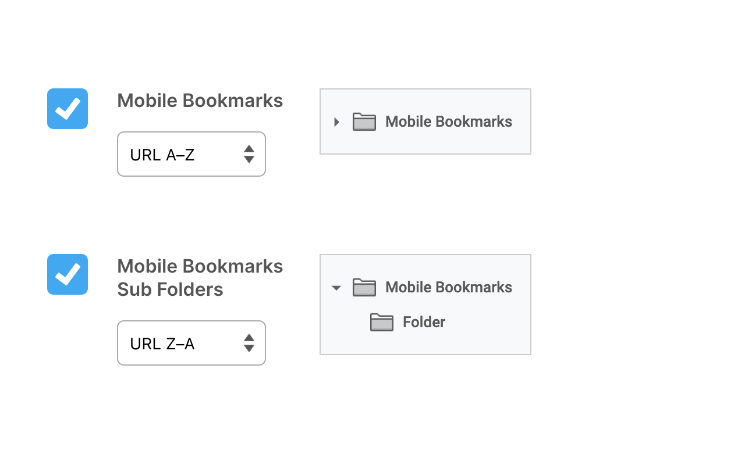Viewport: 745px width, 465px height.
Task: Click down arrow on URL A–Z selector
Action: click(x=249, y=159)
